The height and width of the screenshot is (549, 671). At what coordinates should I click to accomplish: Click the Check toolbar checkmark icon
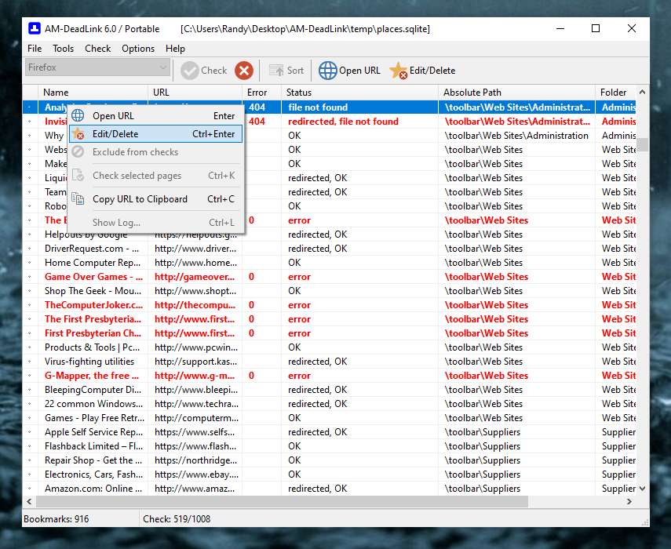tap(190, 71)
